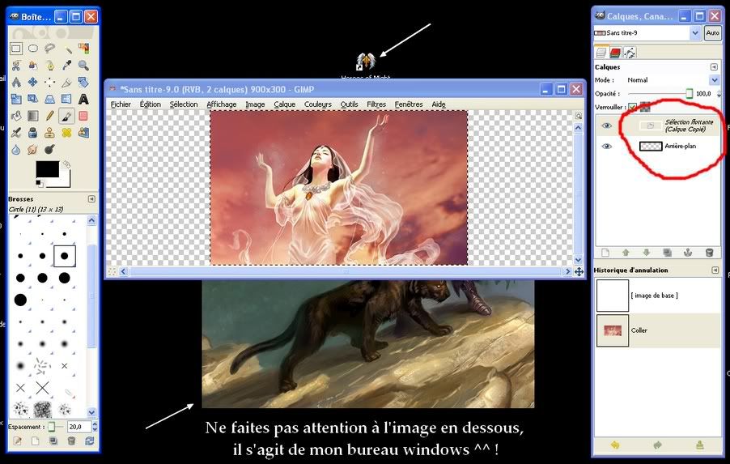Image resolution: width=730 pixels, height=464 pixels.
Task: Select the Text tool
Action: [x=83, y=99]
